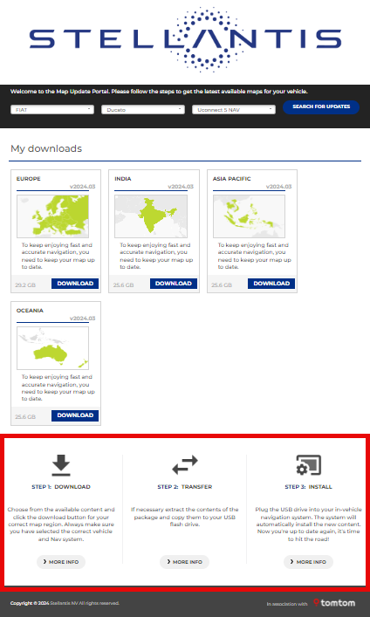The height and width of the screenshot is (617, 370).
Task: Download the Oceania map
Action: (75, 415)
